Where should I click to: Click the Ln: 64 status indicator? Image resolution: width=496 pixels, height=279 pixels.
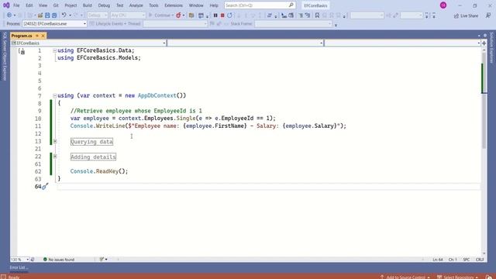click(x=438, y=260)
